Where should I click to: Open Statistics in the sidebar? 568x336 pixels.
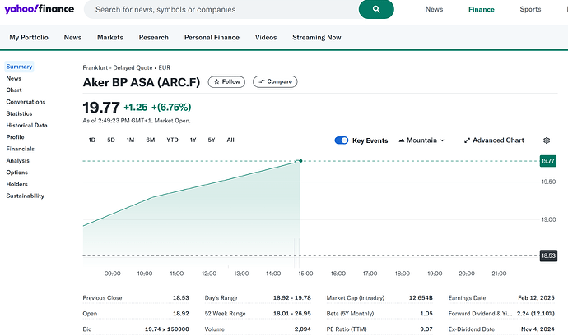(19, 113)
